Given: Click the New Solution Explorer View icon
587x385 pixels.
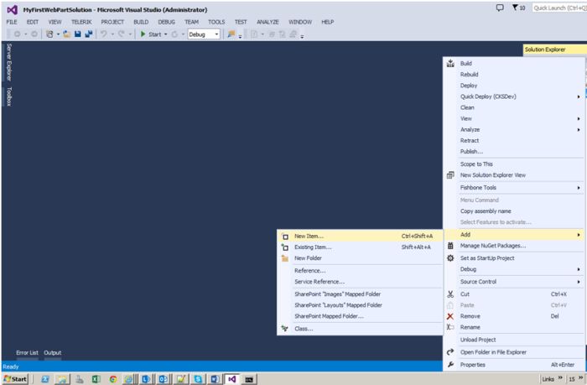Looking at the screenshot, I should pyautogui.click(x=450, y=175).
